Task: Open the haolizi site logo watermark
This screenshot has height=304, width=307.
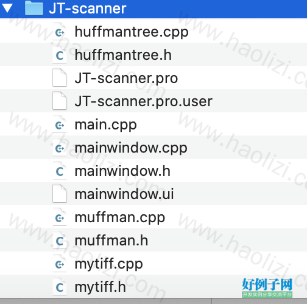Action: (x=267, y=288)
